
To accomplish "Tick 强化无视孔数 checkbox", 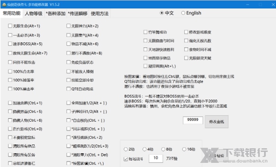I will 186,41.
